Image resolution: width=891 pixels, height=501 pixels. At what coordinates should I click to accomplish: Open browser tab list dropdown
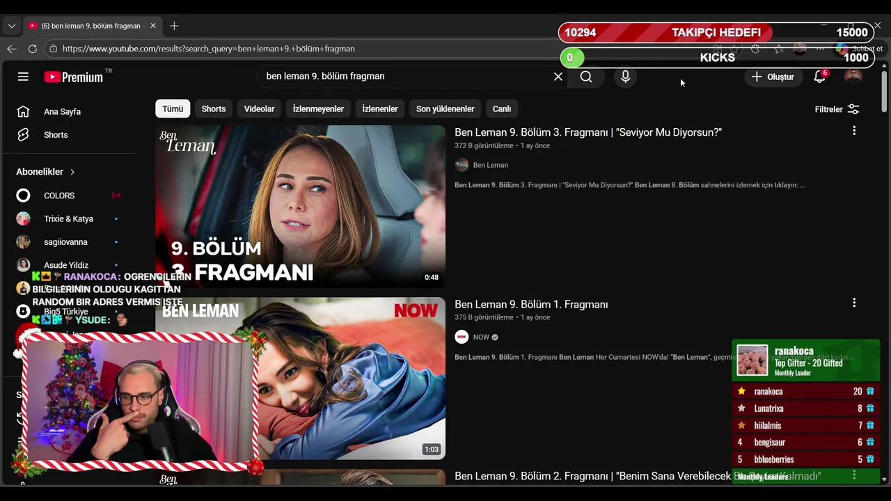11,26
